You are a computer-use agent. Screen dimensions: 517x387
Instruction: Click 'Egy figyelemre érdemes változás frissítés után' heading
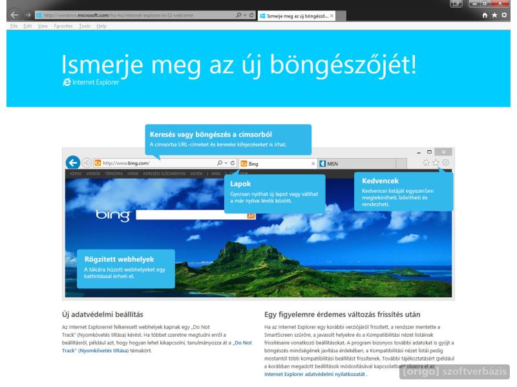[x=343, y=314]
